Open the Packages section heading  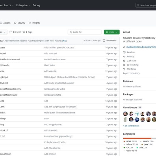click(x=128, y=94)
